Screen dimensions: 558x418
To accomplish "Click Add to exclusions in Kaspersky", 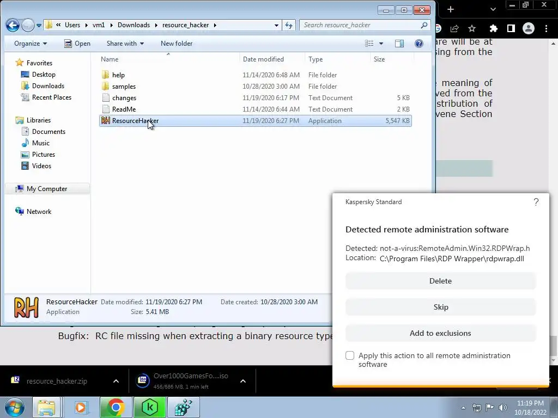I will (x=440, y=333).
